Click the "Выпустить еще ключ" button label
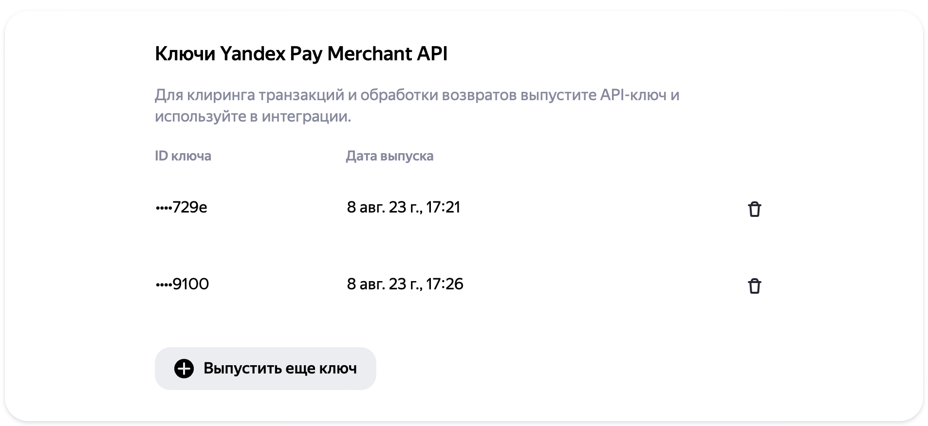 pyautogui.click(x=280, y=369)
